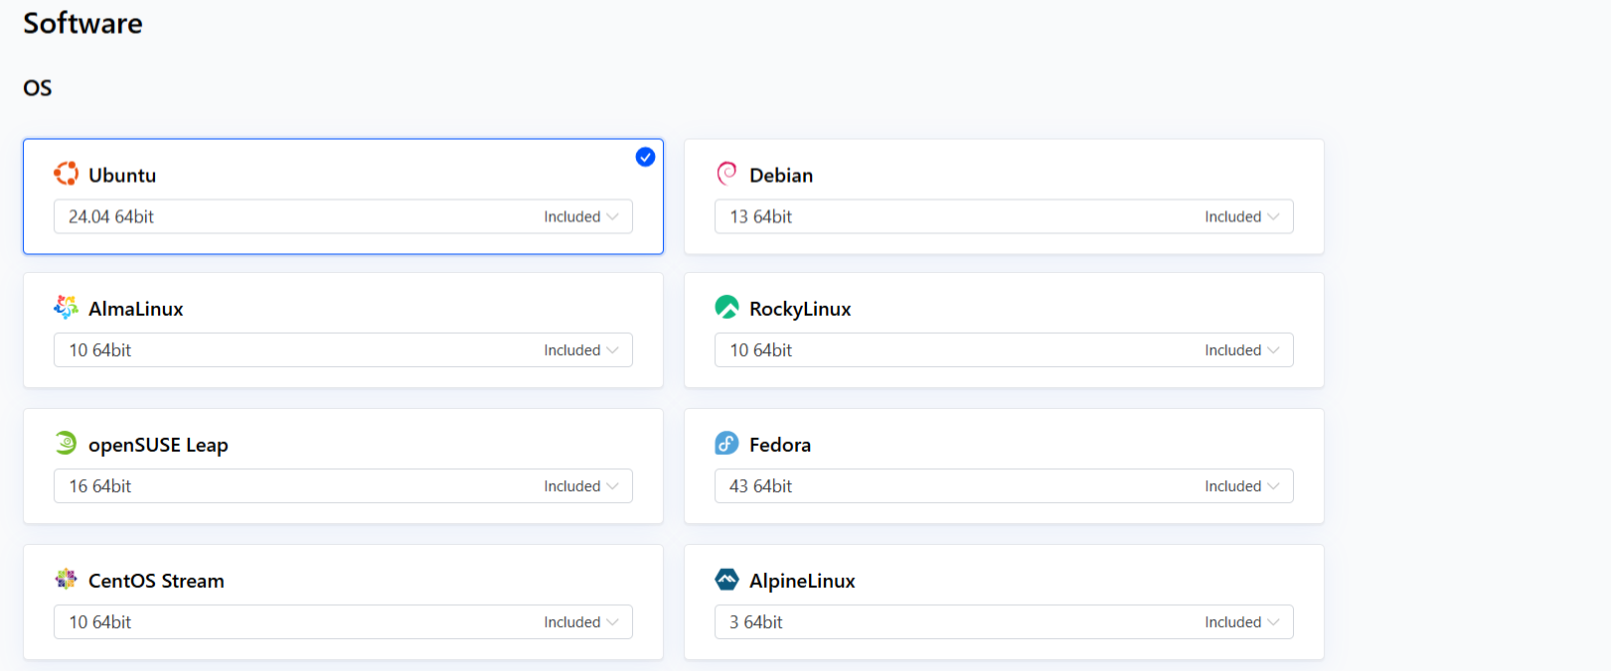Viewport: 1611px width, 671px height.
Task: Click the CentOS Stream logo icon
Action: [67, 579]
